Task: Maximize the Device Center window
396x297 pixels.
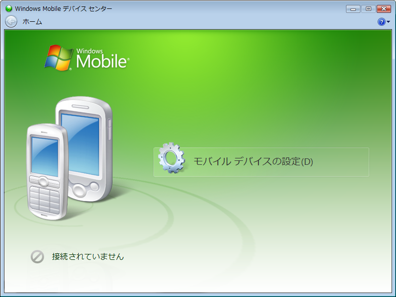Action: [x=368, y=9]
